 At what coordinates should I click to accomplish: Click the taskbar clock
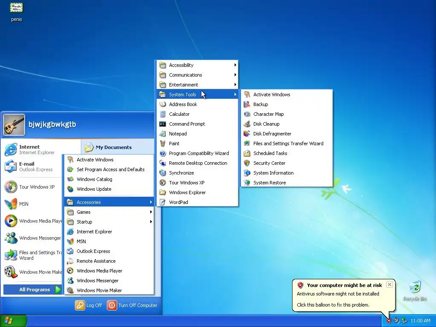tap(420, 321)
